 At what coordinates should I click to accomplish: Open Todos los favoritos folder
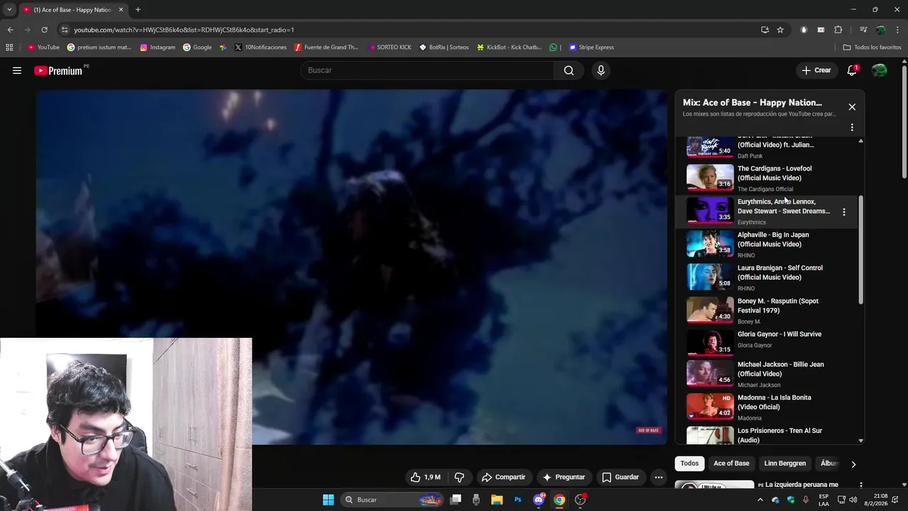click(x=872, y=48)
